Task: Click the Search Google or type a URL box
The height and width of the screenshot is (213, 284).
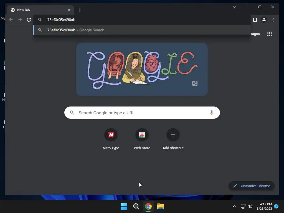Action: click(142, 113)
